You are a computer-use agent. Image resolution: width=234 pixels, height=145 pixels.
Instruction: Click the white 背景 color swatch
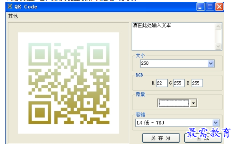click(174, 103)
